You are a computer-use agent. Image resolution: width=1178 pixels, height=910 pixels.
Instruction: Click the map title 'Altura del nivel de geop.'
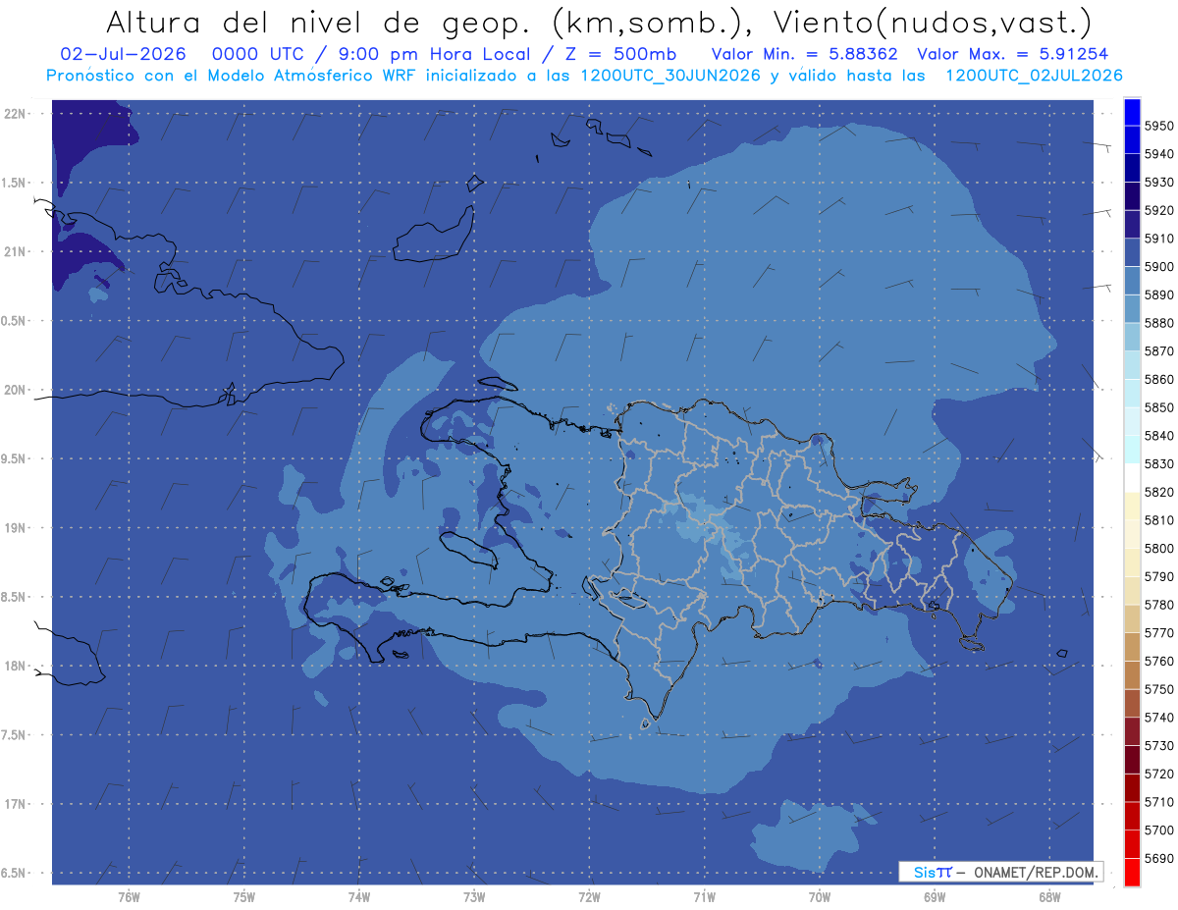319,23
